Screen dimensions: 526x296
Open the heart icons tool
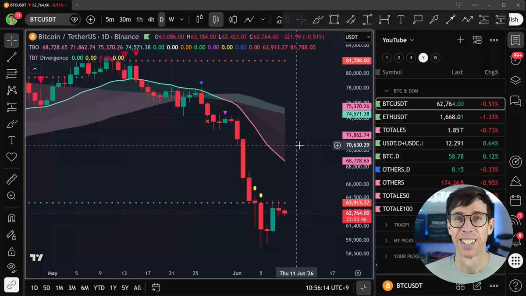pyautogui.click(x=12, y=157)
